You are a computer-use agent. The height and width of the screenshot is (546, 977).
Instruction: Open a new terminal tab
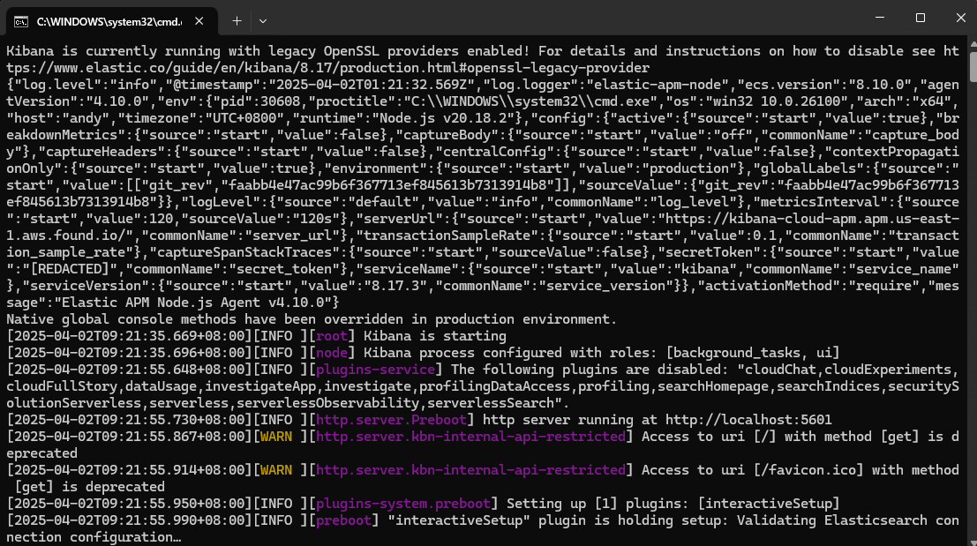click(x=237, y=21)
